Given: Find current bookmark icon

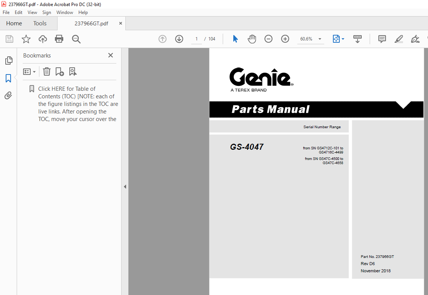Looking at the screenshot, I should [x=73, y=72].
